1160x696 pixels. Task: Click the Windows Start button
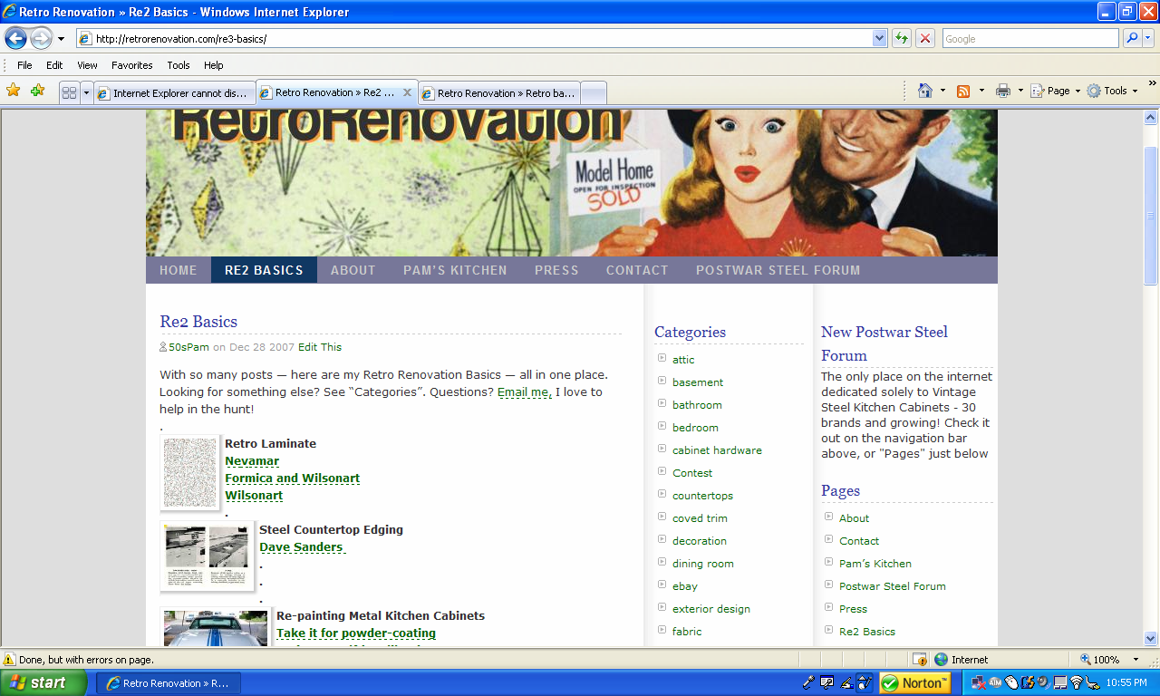pos(43,683)
